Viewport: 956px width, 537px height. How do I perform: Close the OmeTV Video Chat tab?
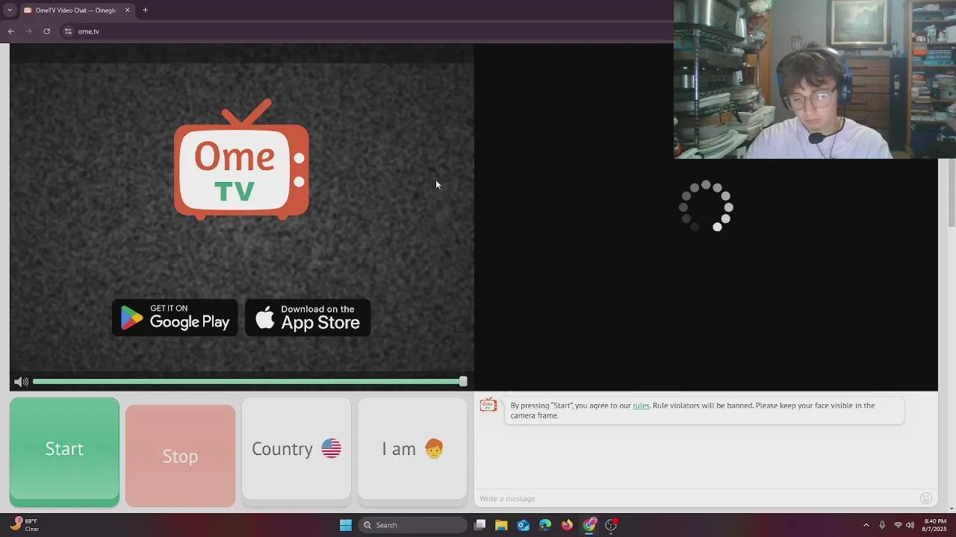point(127,10)
